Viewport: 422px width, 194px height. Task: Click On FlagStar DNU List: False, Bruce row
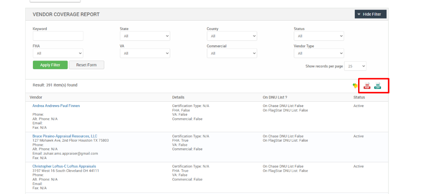coord(285,140)
